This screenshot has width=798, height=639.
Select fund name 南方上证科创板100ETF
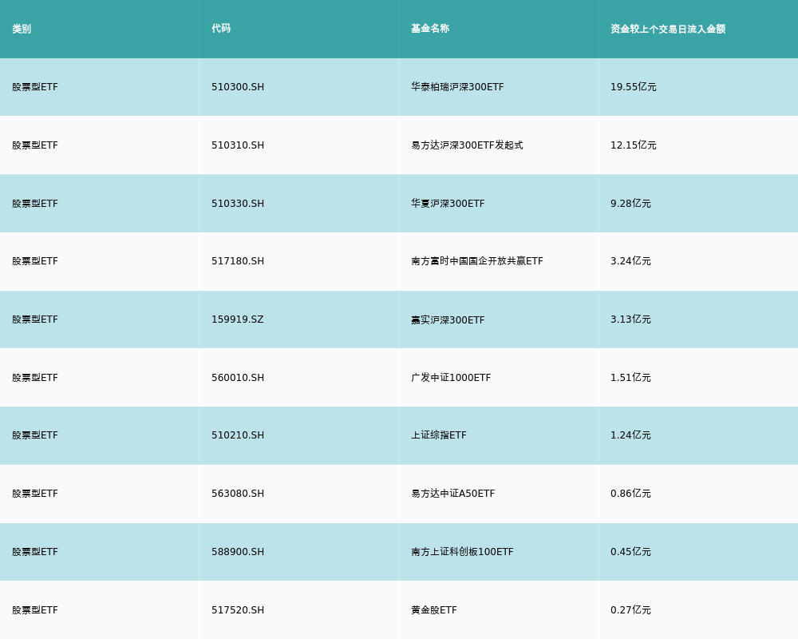(462, 552)
